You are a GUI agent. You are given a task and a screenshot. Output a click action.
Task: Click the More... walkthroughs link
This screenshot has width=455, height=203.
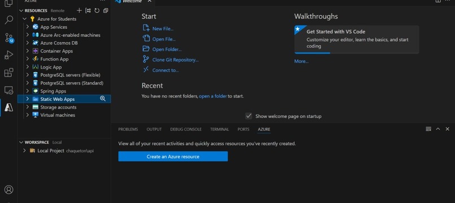[301, 61]
